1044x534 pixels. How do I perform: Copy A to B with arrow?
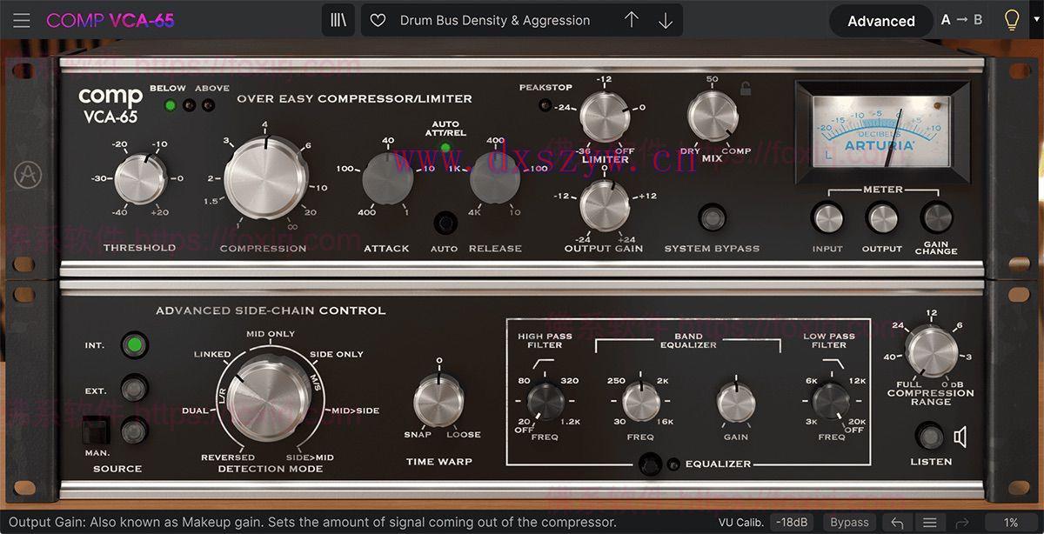[x=962, y=19]
